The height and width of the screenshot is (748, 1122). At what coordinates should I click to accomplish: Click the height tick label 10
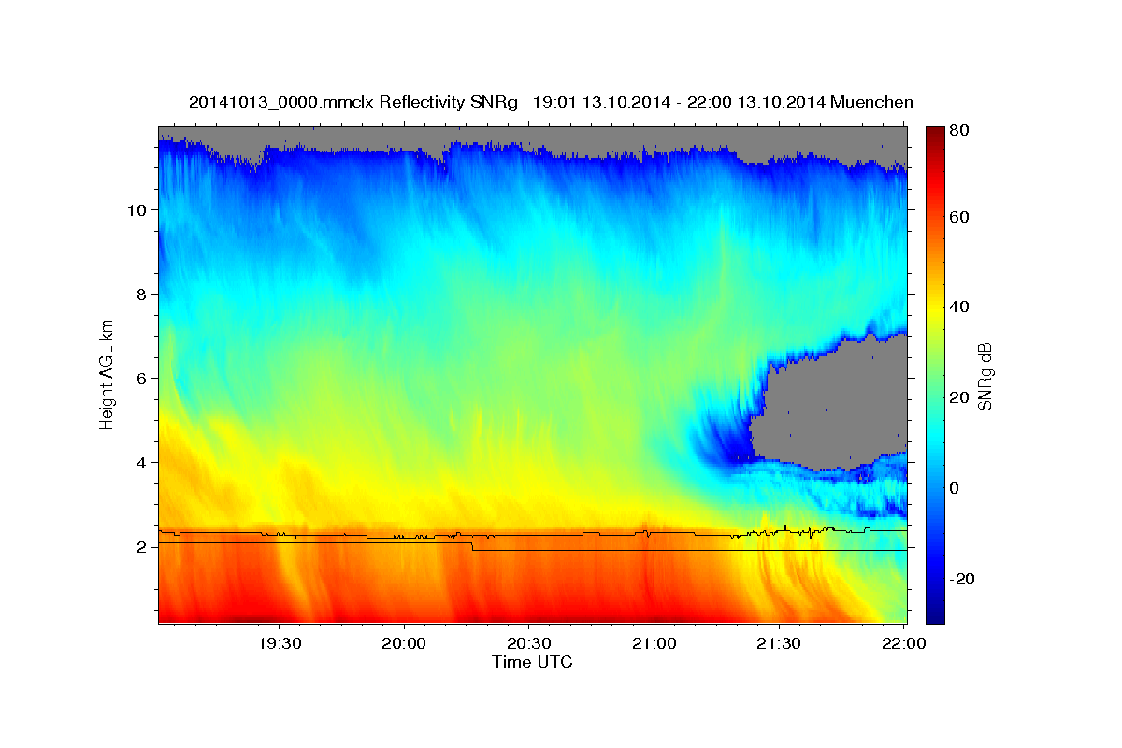[136, 209]
